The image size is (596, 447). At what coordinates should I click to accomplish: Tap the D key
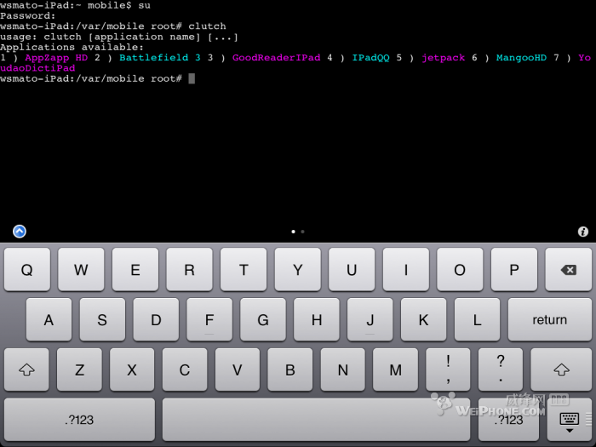coord(156,319)
